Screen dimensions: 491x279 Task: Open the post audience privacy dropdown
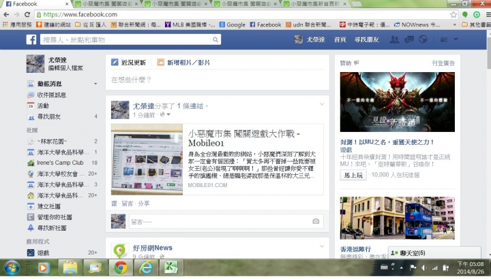[165, 114]
